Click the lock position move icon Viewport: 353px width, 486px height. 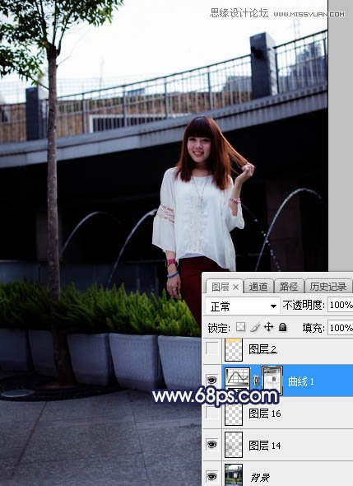click(x=269, y=327)
